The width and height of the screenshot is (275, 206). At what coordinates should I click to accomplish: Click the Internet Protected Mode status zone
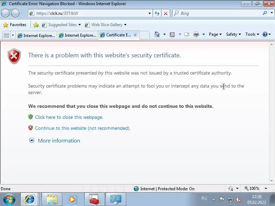coord(164,188)
